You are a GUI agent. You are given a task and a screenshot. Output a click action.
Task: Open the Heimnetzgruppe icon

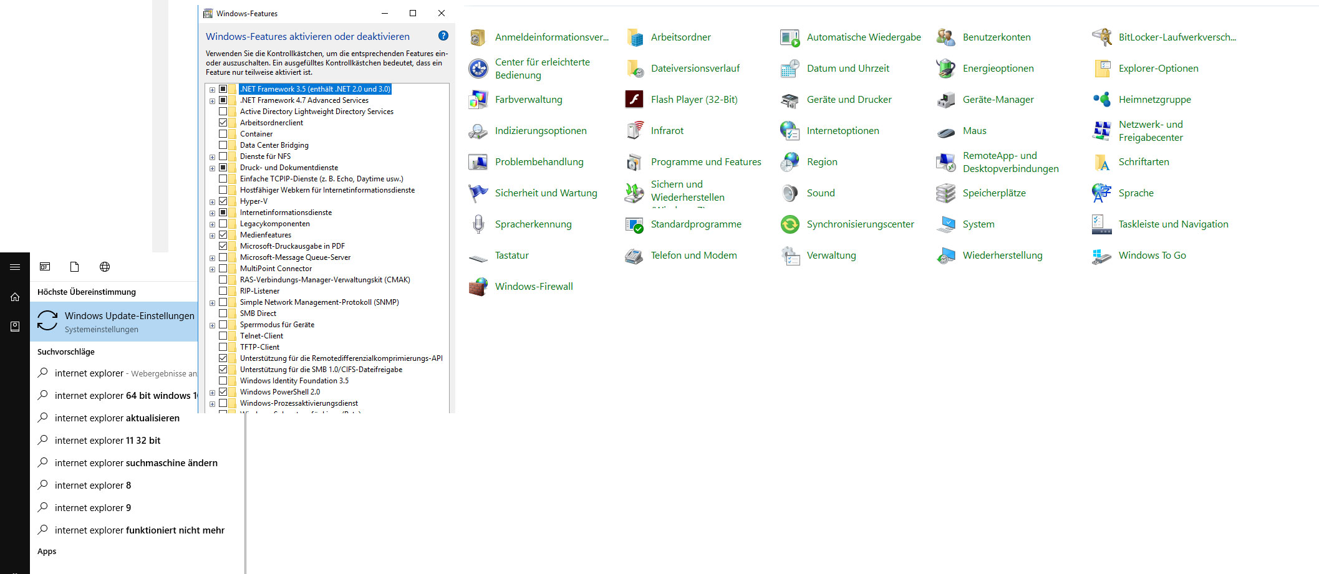tap(1102, 100)
